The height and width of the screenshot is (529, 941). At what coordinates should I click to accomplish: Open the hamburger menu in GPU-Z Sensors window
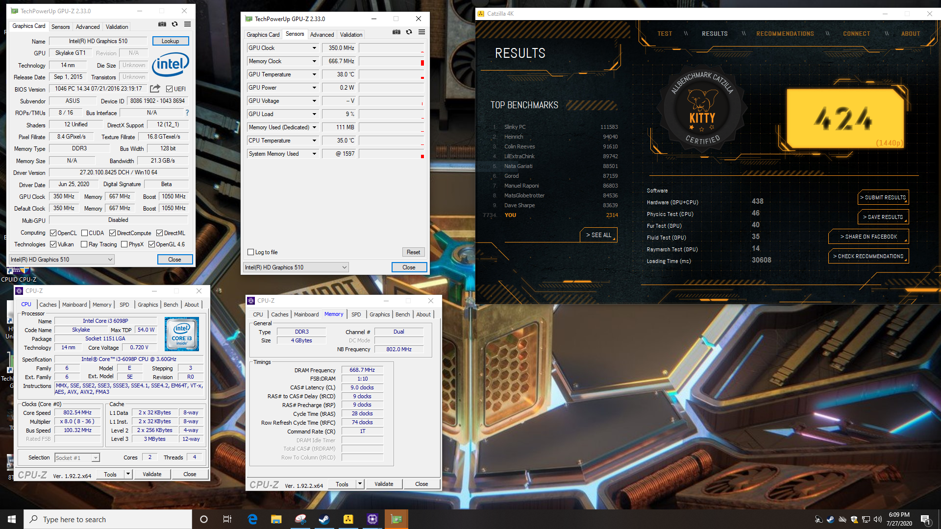421,32
